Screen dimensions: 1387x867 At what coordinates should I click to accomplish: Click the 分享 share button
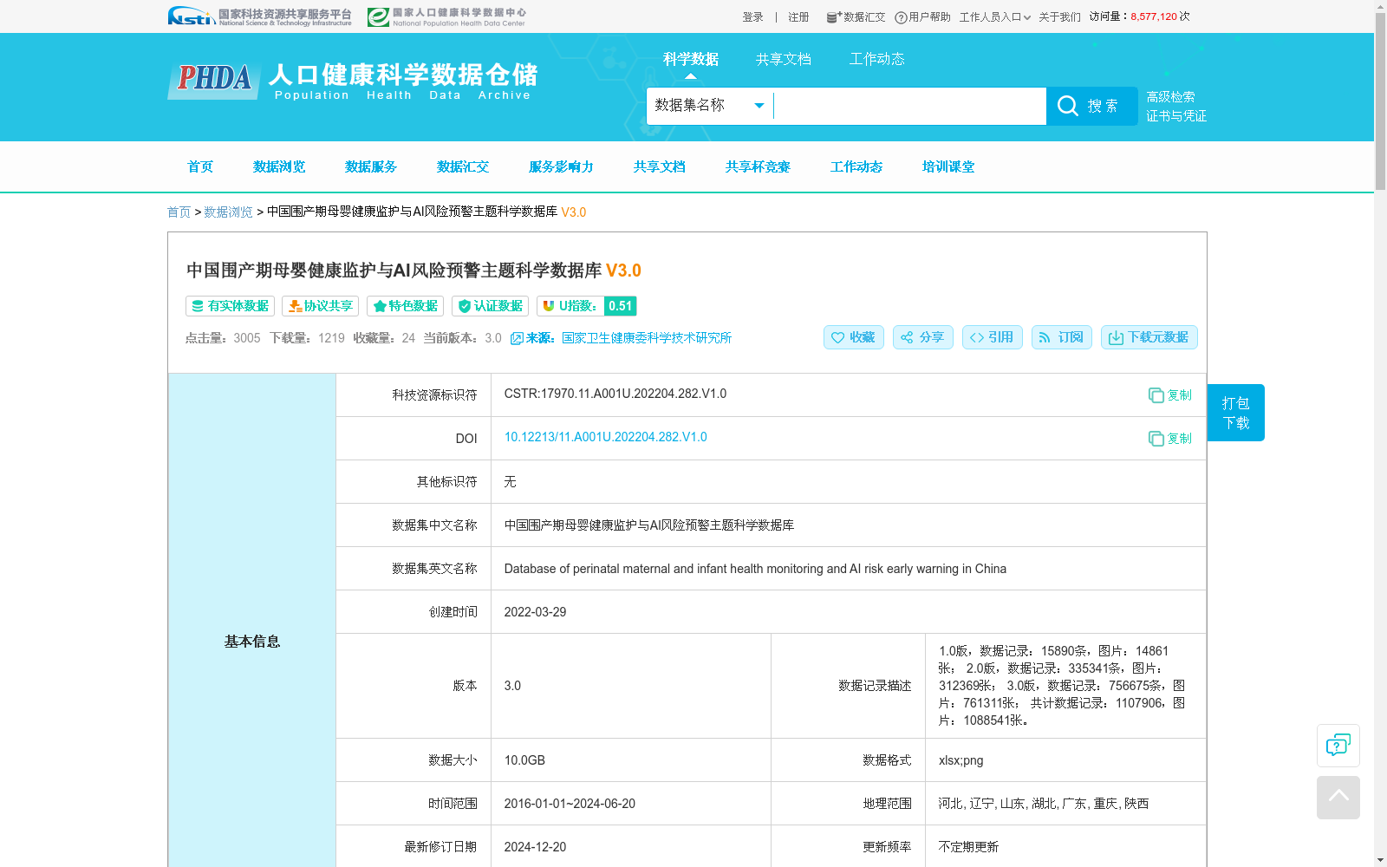click(922, 337)
